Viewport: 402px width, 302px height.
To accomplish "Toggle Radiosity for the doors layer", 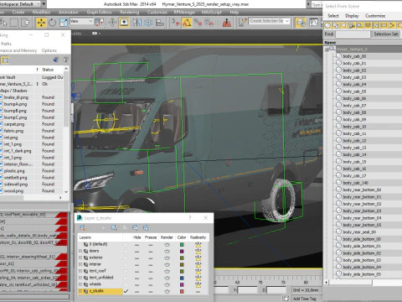I will point(198,251).
